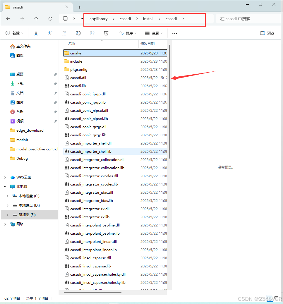
Task: Click the Delete trash icon
Action: (x=106, y=33)
